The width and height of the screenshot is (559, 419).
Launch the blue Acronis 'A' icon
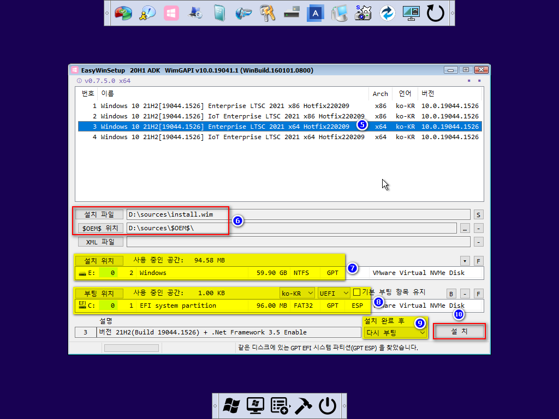pos(316,13)
